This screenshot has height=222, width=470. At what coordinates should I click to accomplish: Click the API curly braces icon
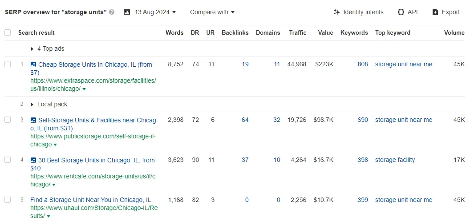point(401,12)
